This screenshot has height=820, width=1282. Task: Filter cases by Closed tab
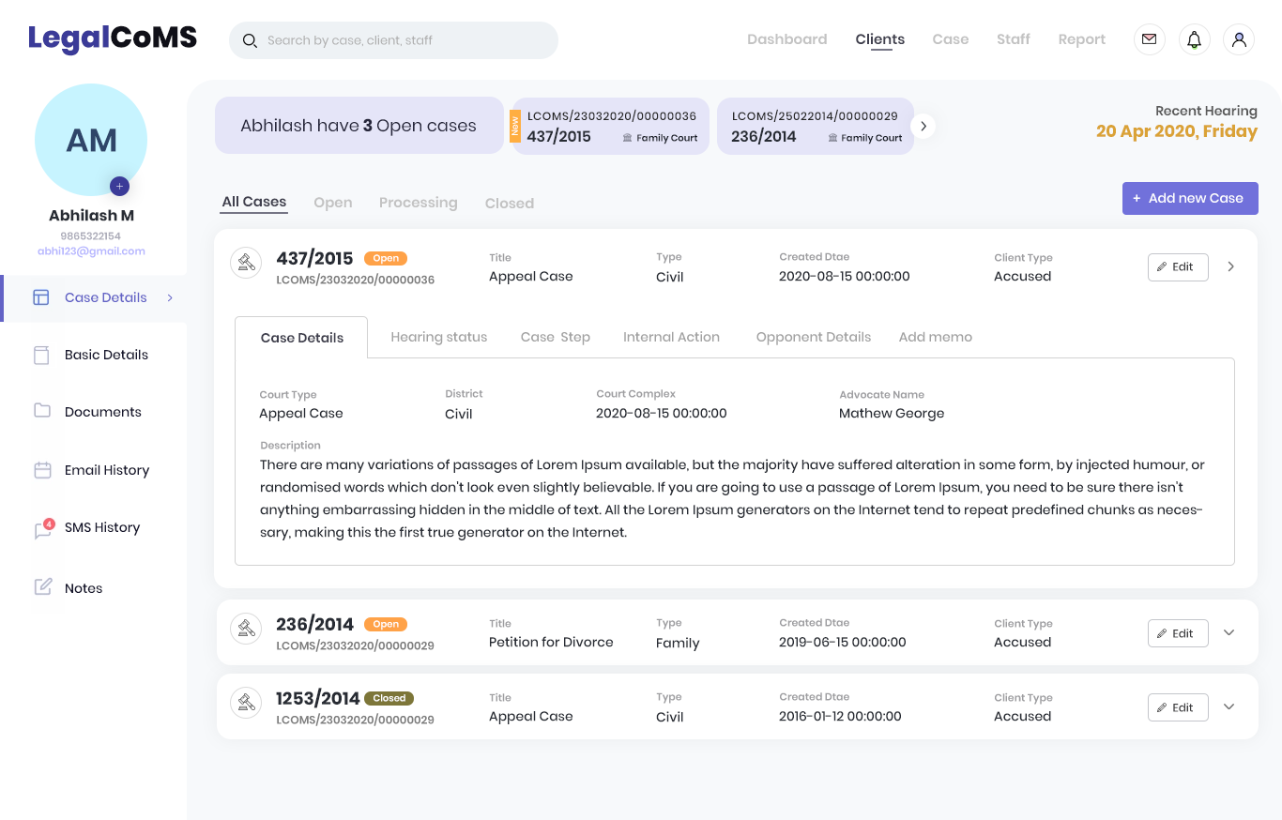509,204
